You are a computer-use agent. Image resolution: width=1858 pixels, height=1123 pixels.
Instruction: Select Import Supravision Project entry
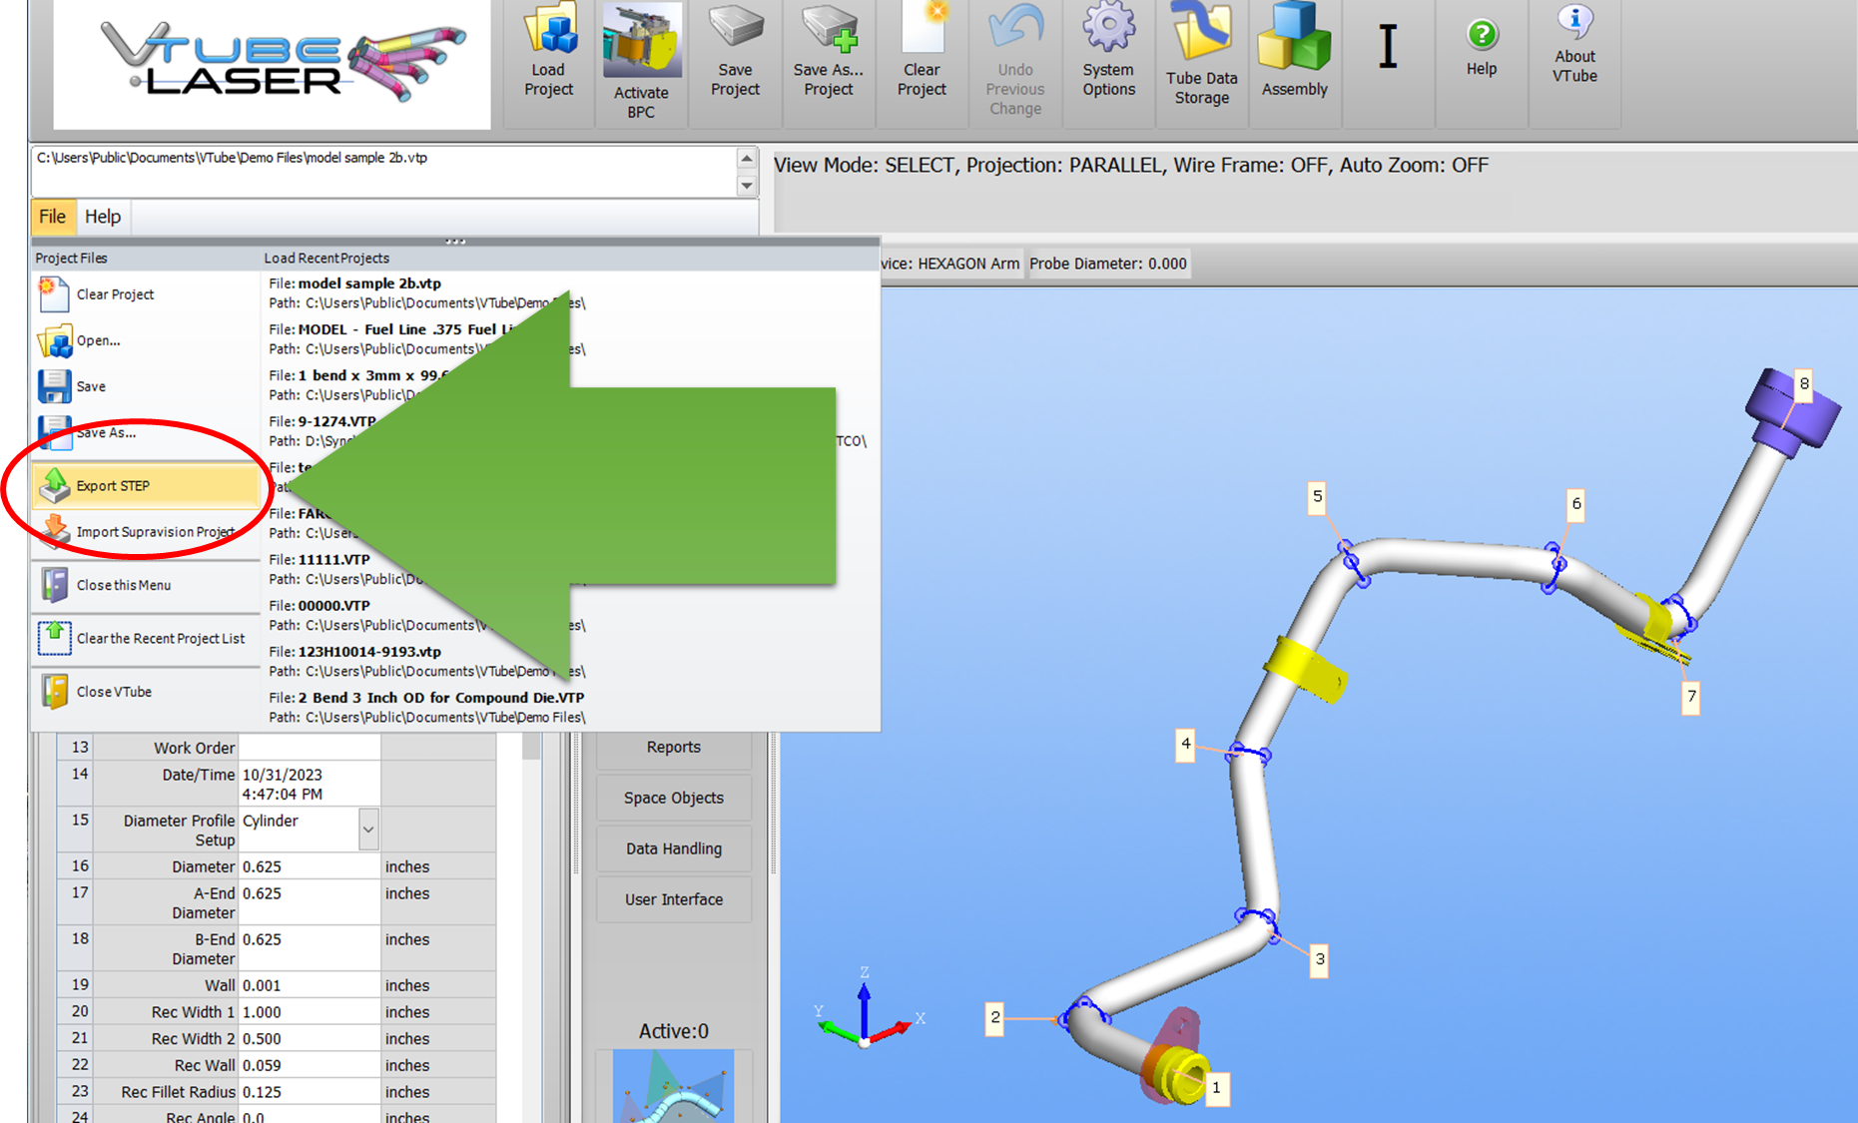point(147,532)
